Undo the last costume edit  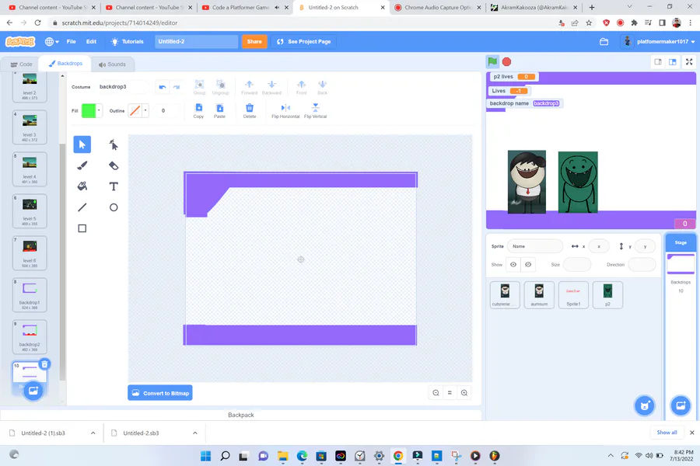tap(163, 87)
